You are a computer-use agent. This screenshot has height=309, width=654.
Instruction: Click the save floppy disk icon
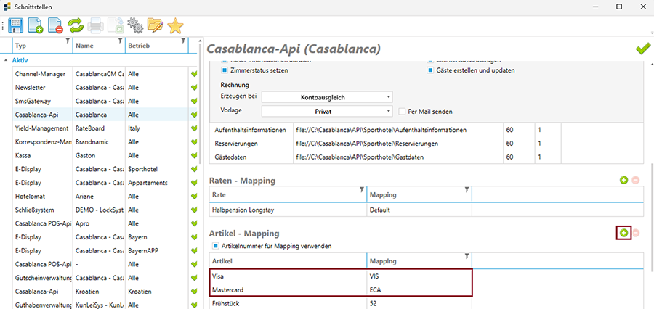point(18,27)
